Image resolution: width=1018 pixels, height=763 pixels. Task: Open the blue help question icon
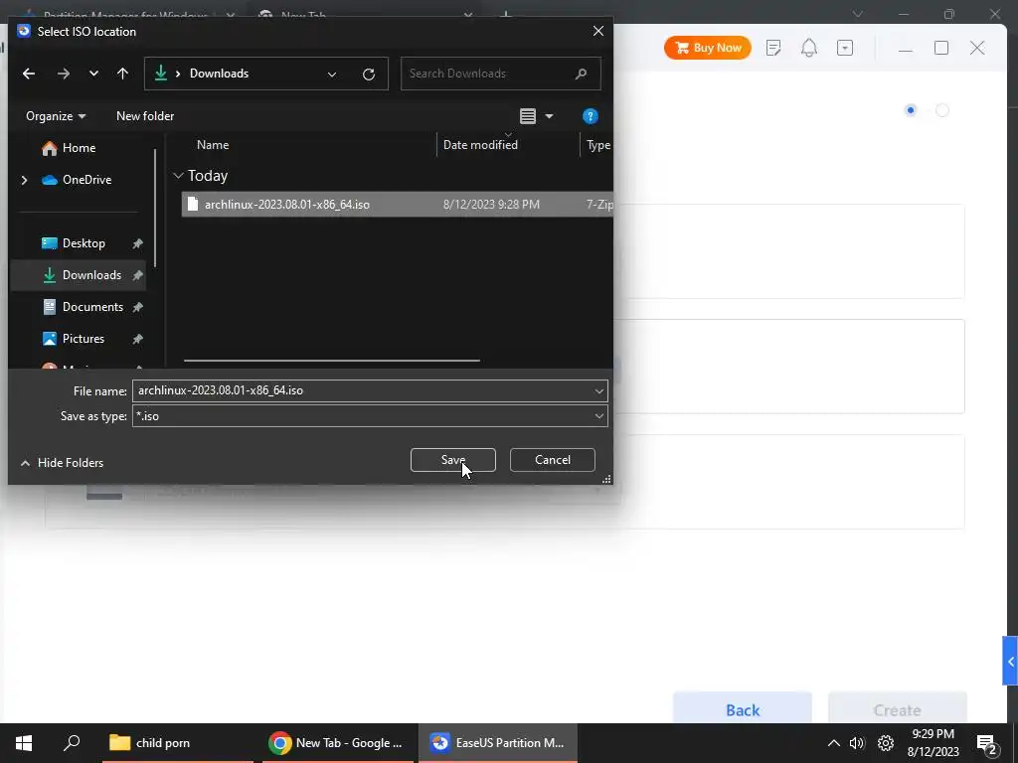(590, 116)
